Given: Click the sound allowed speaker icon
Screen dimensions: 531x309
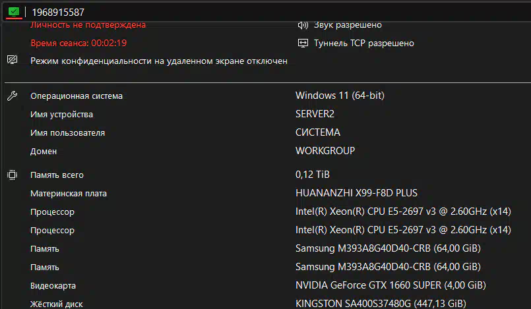Looking at the screenshot, I should (x=303, y=25).
